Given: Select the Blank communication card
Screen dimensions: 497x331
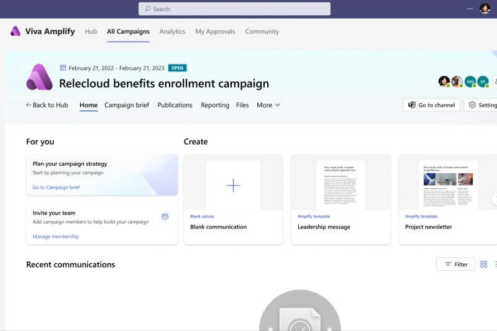Looking at the screenshot, I should [x=234, y=199].
